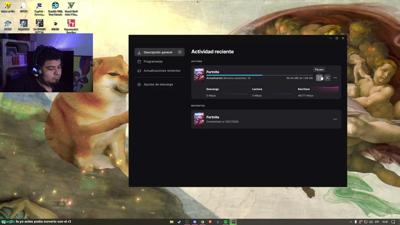Switch ESP keyboard language indicator
This screenshot has height=225, width=400.
(x=377, y=222)
